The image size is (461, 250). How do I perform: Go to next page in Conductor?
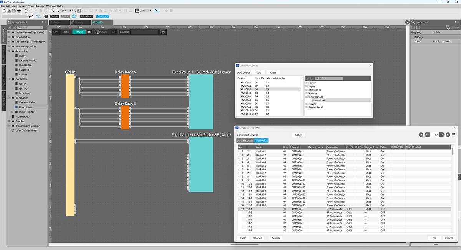pyautogui.click(x=442, y=135)
